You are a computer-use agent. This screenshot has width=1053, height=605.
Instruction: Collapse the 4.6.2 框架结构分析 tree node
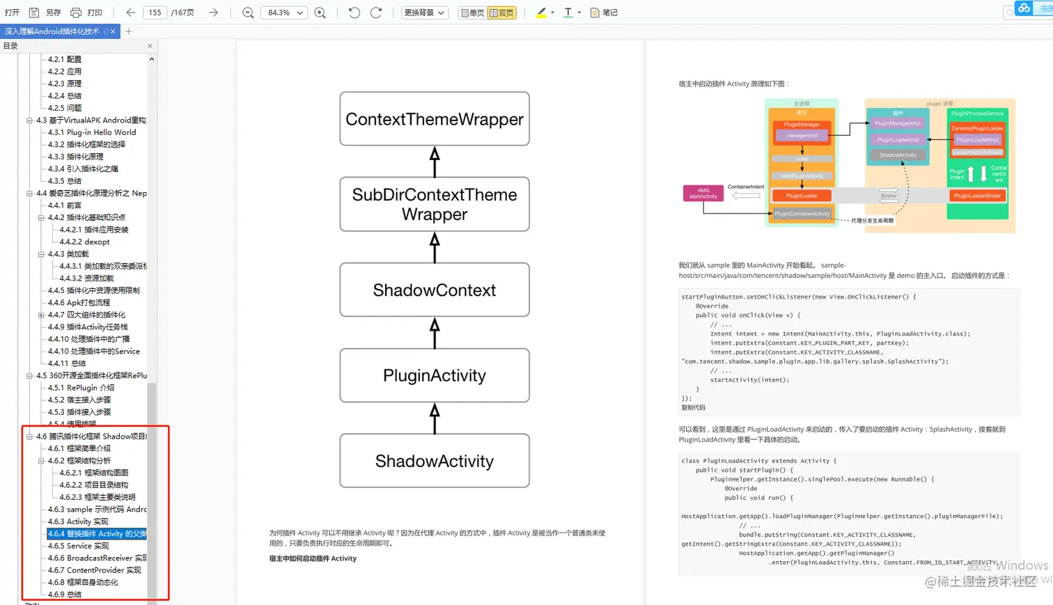pos(41,461)
